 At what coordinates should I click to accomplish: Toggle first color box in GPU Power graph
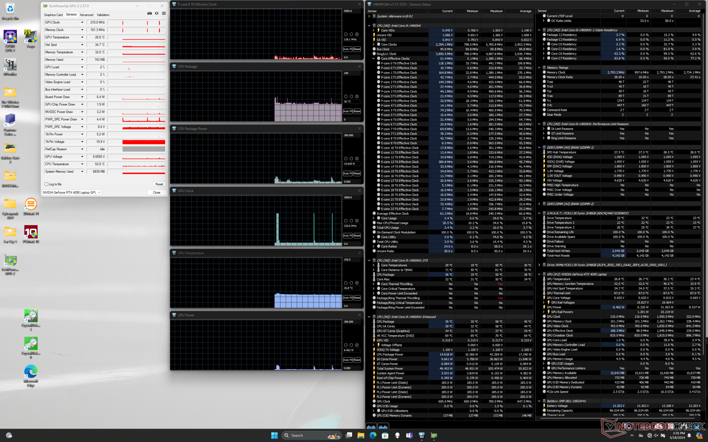[x=346, y=345]
